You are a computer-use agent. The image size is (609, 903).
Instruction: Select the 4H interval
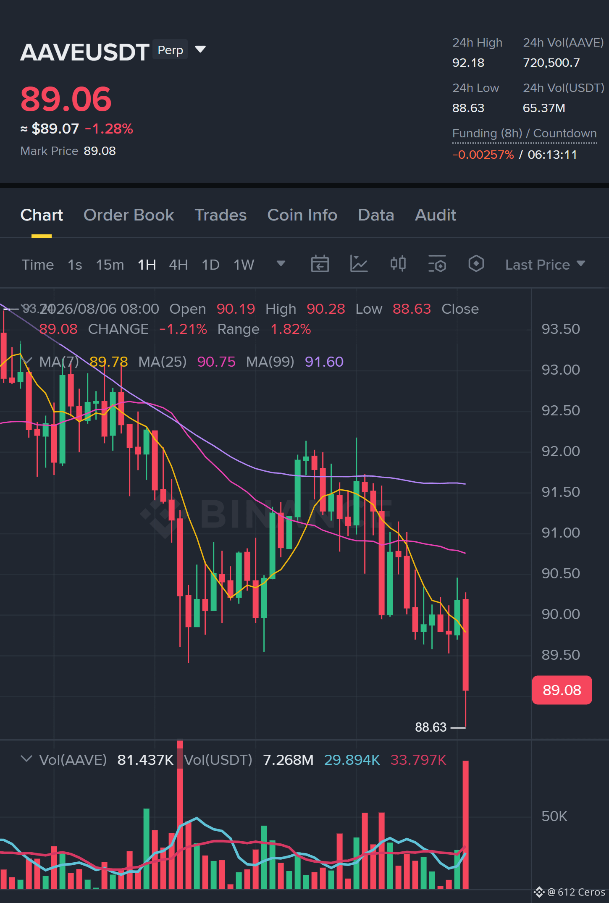[178, 265]
